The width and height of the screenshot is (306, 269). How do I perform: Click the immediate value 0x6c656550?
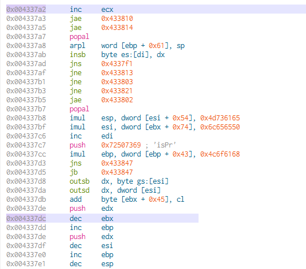coord(220,127)
